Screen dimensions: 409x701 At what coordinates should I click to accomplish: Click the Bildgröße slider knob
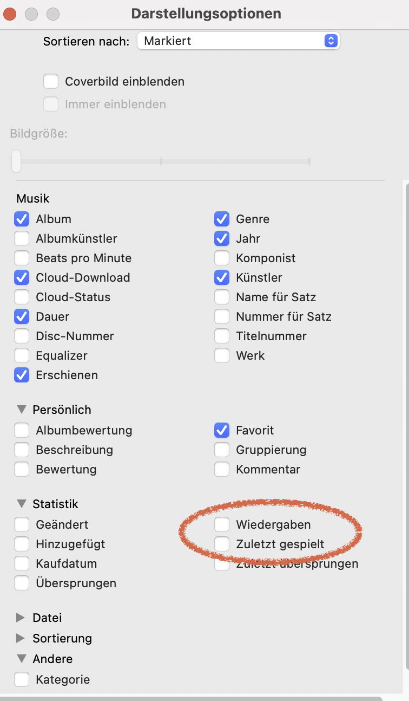click(16, 161)
